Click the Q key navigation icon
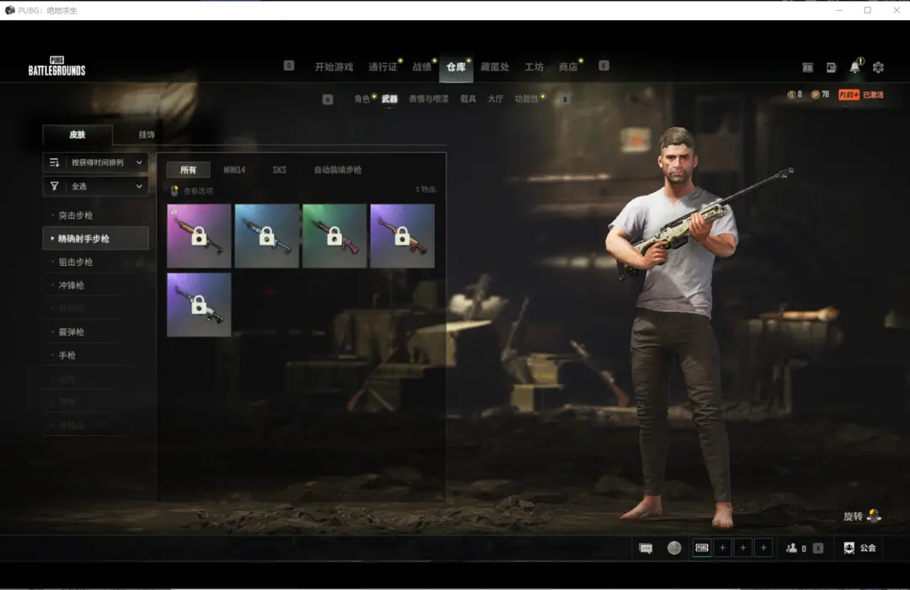 [288, 66]
